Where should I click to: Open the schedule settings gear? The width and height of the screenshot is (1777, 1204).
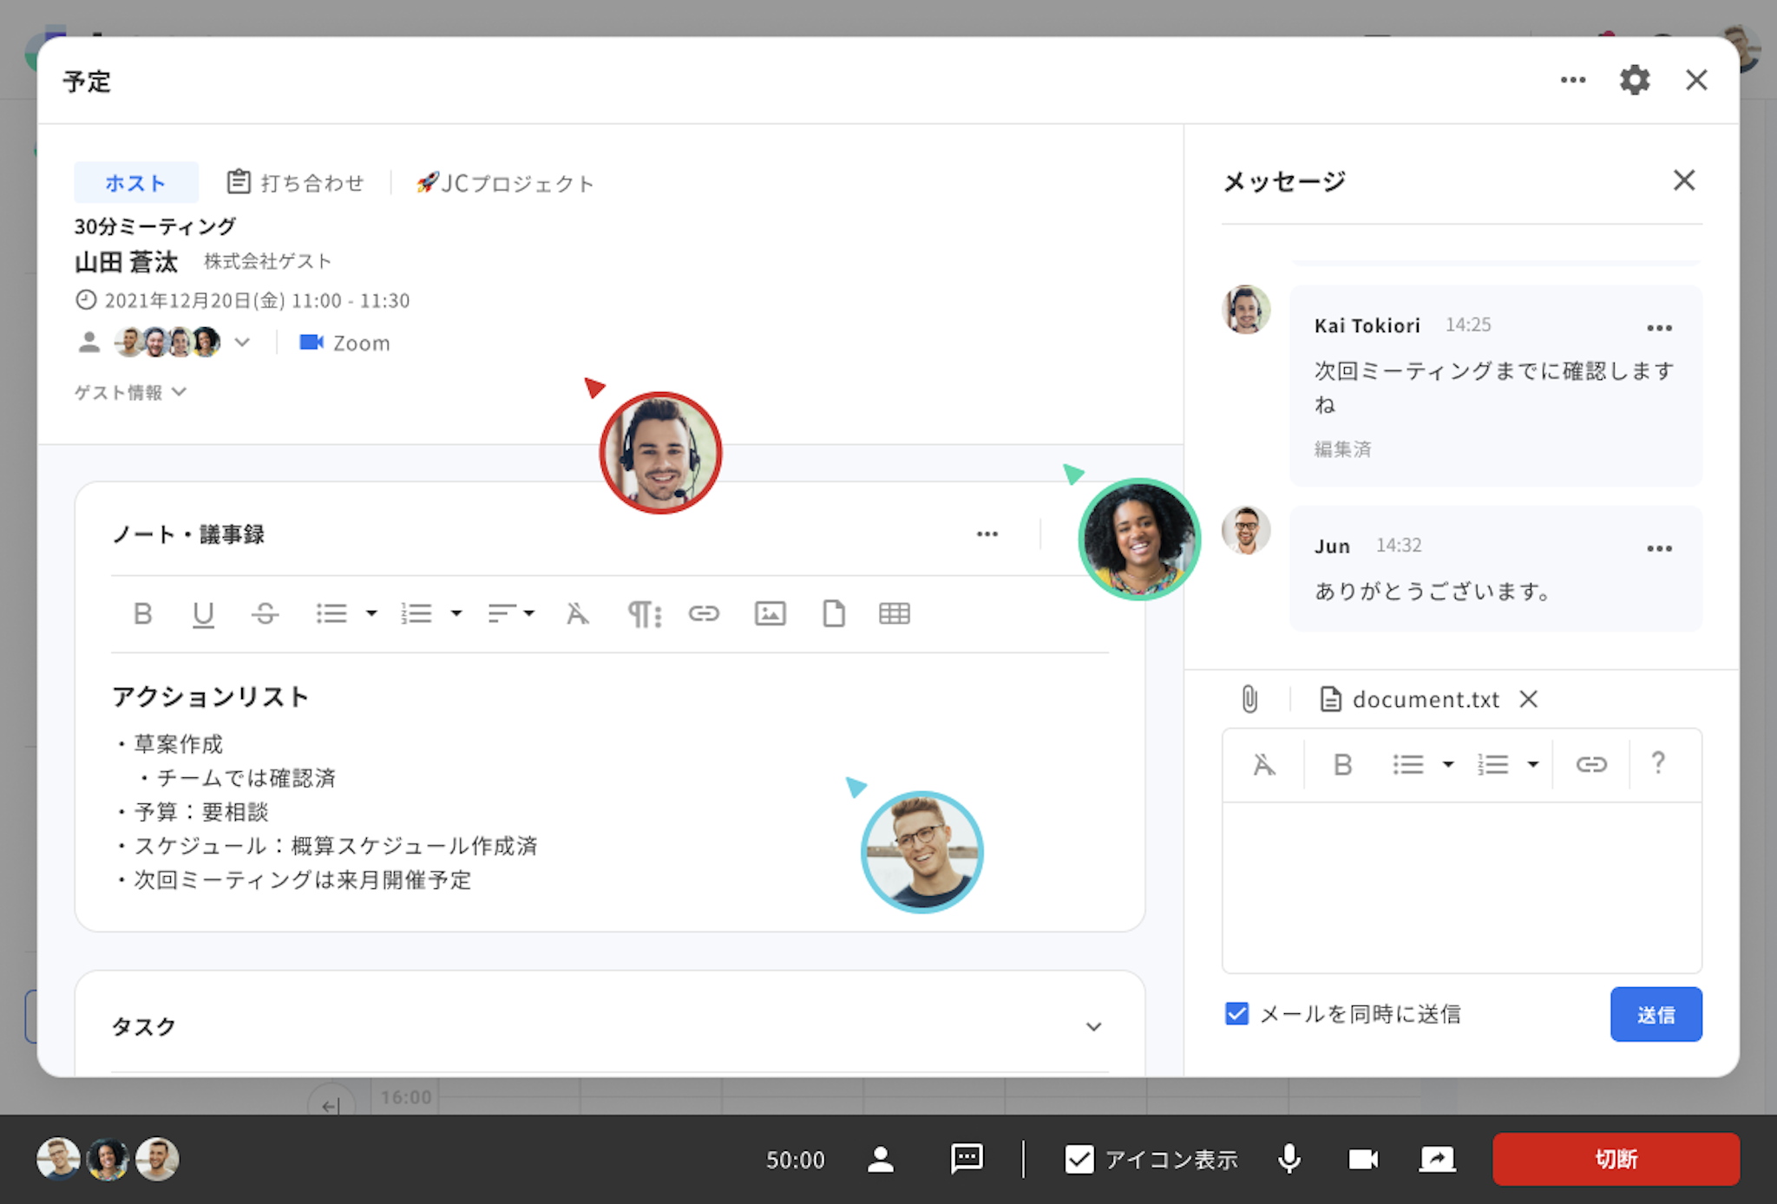click(1634, 81)
